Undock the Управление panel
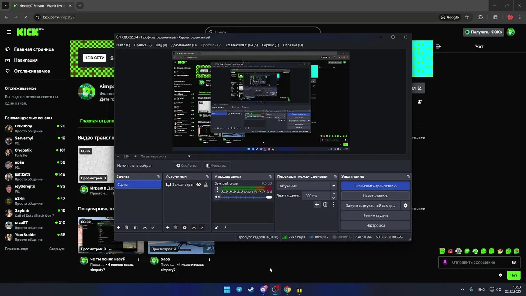Viewport: 526px width, 296px height. pyautogui.click(x=408, y=176)
